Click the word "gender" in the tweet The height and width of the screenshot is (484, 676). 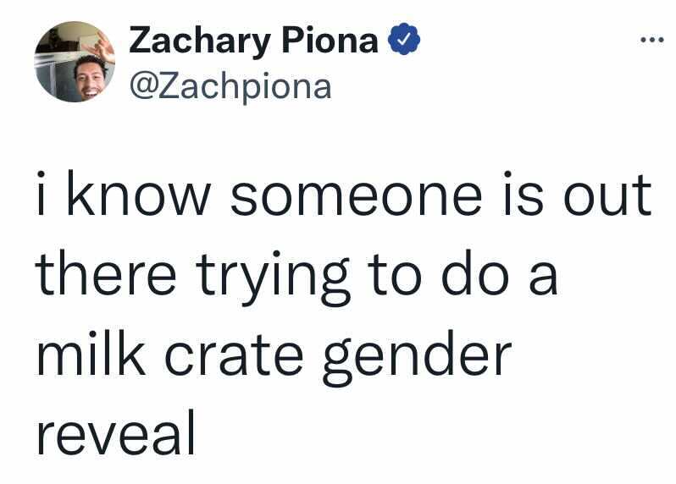coord(417,358)
